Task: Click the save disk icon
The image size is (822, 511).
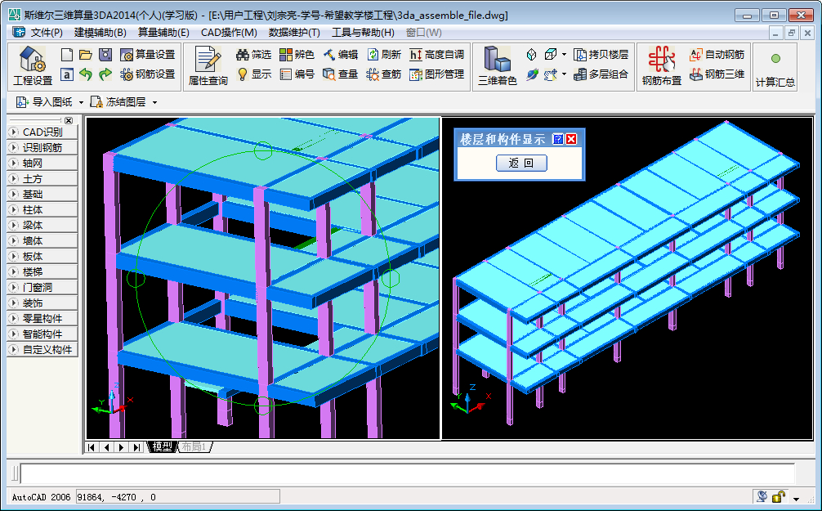Action: [105, 55]
